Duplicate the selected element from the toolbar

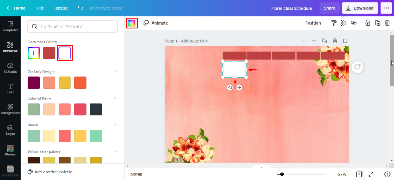coord(377,23)
